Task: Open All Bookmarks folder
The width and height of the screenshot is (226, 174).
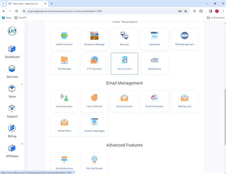Action: 216,18
